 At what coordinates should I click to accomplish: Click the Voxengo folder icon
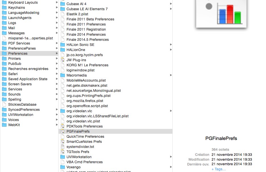click(63, 167)
